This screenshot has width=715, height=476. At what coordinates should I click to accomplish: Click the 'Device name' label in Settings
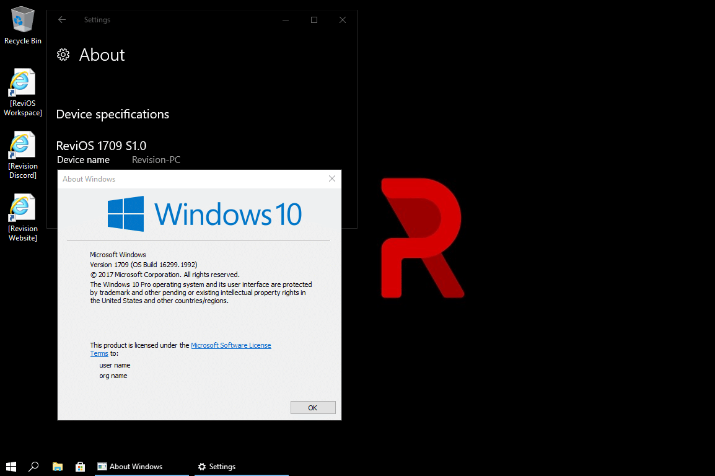[83, 159]
